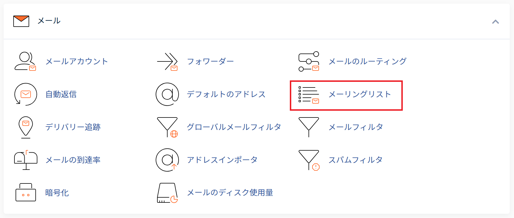514x218 pixels.
Task: Open the 暗号化 text link
Action: pyautogui.click(x=57, y=193)
